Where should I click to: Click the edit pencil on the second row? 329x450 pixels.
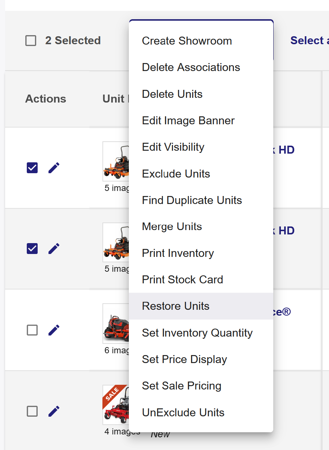(54, 249)
